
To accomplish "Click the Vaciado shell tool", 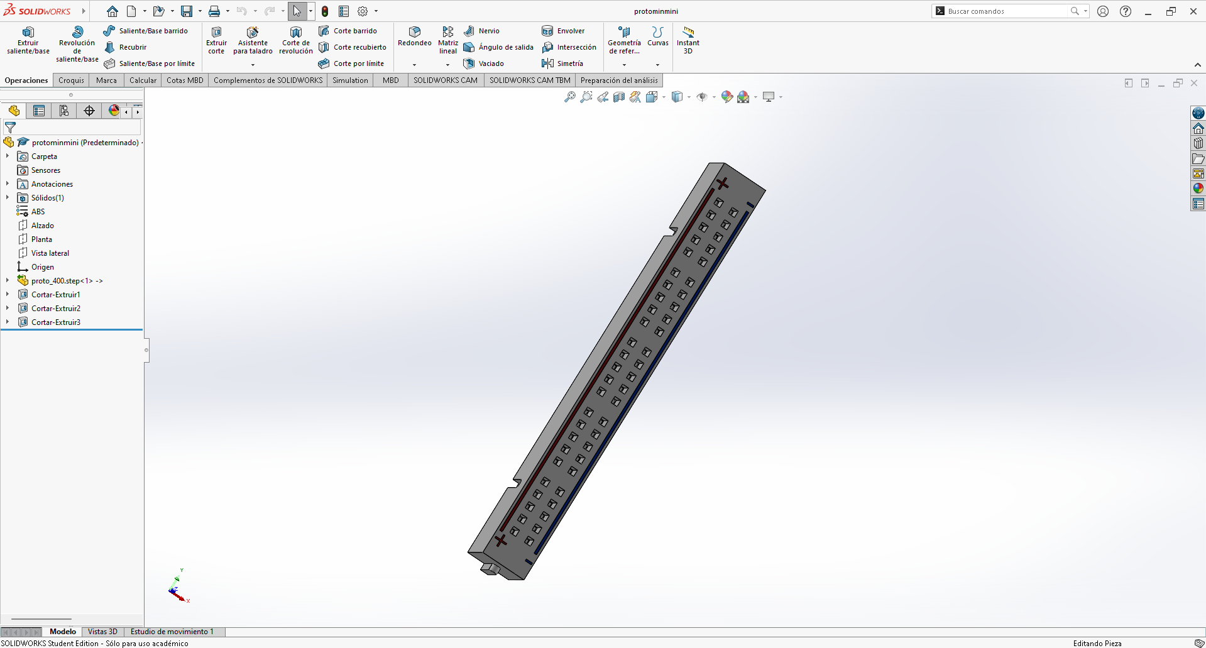I will [x=484, y=63].
